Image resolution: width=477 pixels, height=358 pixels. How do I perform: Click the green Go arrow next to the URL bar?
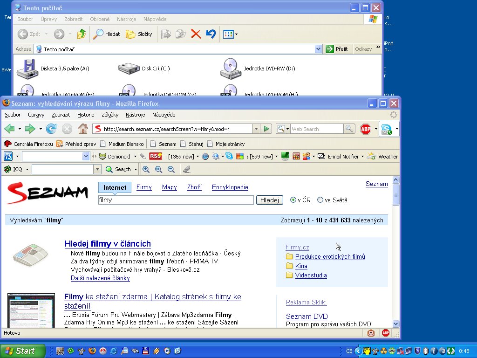[266, 129]
